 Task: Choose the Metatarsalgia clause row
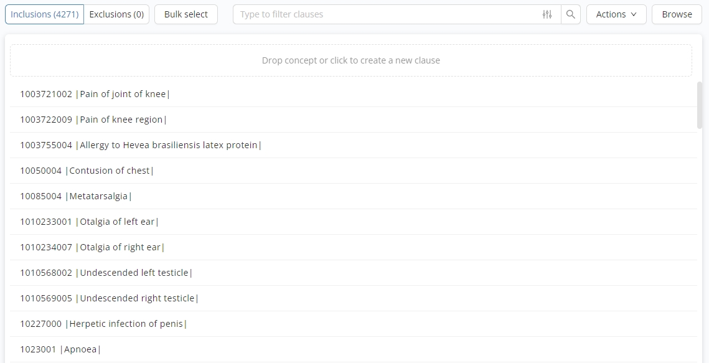pyautogui.click(x=76, y=196)
